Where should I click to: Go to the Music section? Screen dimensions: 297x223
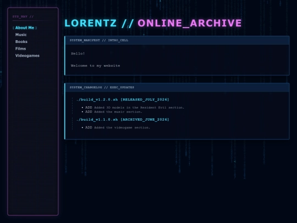21,35
